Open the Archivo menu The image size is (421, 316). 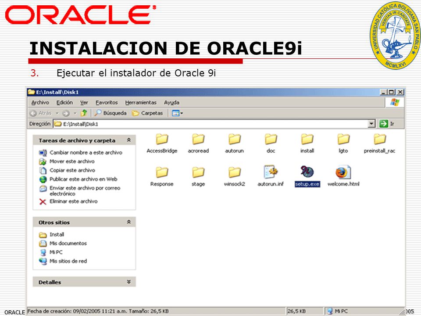click(x=40, y=102)
